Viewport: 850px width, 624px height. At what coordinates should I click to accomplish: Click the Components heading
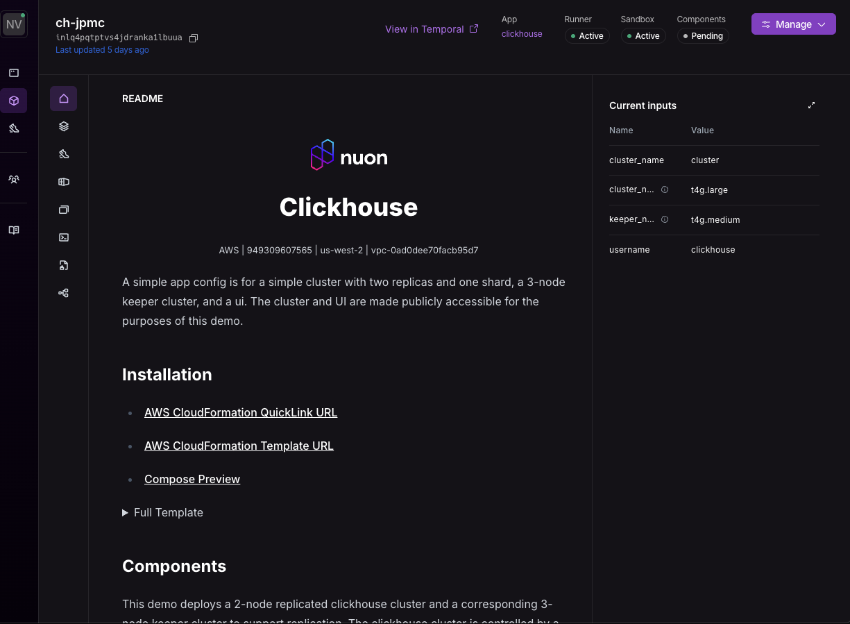pyautogui.click(x=174, y=566)
